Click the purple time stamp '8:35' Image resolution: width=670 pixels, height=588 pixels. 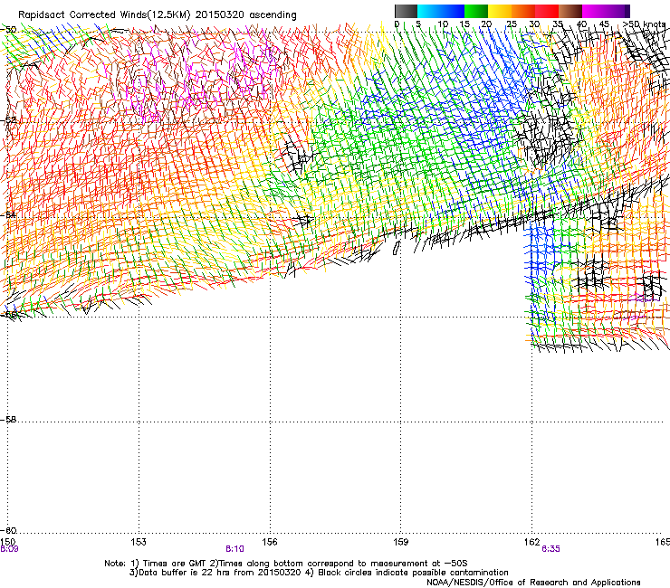click(x=550, y=549)
